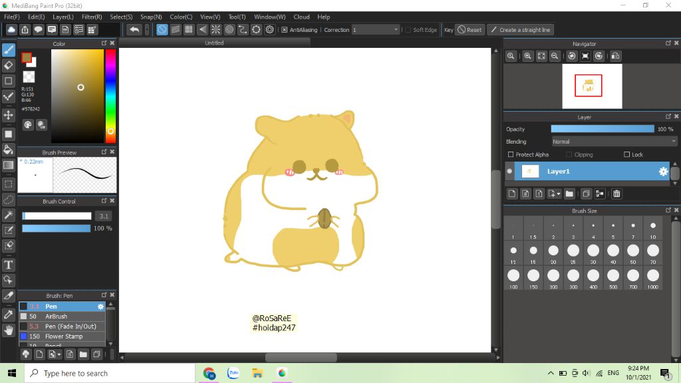Open the Layer menu in menu bar

pos(63,17)
